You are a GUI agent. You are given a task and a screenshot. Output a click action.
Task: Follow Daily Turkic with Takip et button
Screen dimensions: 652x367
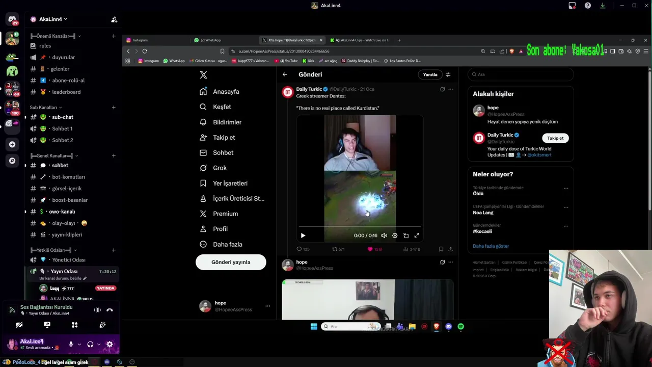[x=555, y=138]
